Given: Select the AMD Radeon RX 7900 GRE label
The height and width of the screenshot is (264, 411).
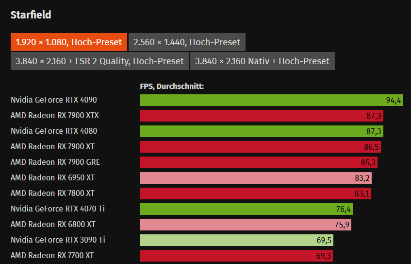Looking at the screenshot, I should coord(55,162).
